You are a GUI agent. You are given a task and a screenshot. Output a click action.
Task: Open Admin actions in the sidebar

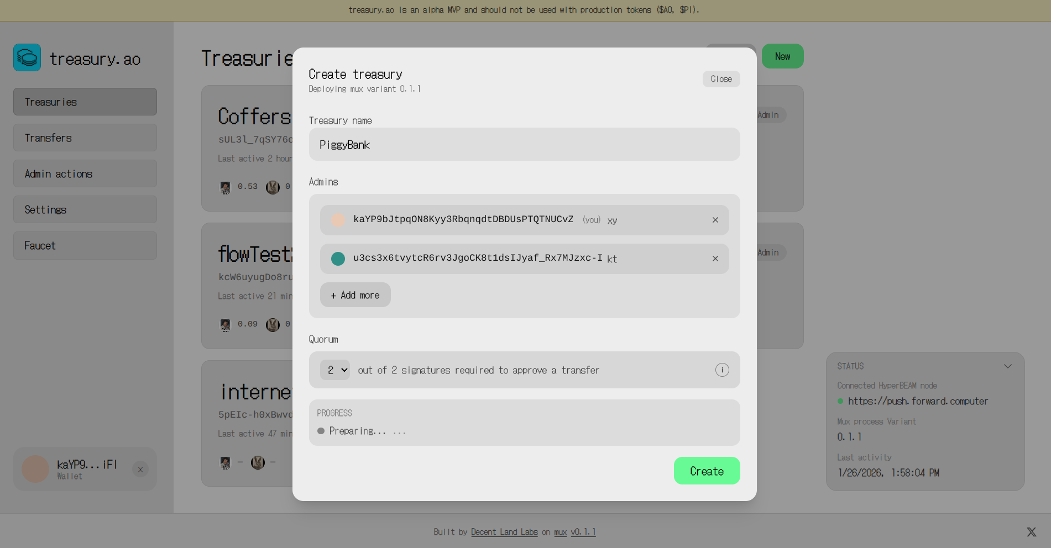85,174
